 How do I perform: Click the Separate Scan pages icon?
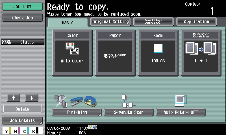coord(128,101)
